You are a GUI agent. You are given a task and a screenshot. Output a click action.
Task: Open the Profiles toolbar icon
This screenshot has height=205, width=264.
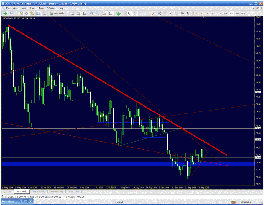[x=12, y=13]
